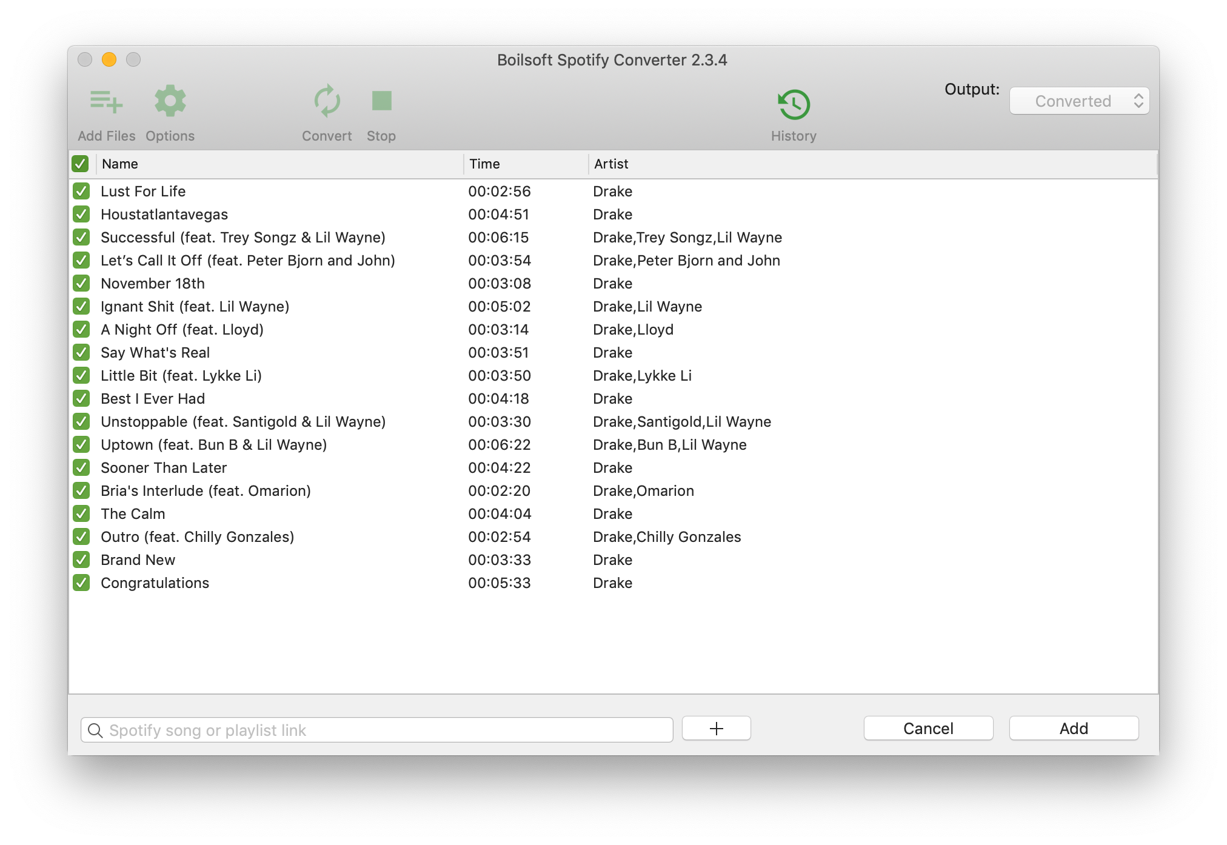The width and height of the screenshot is (1227, 845).
Task: Click the Add Files icon
Action: (x=106, y=101)
